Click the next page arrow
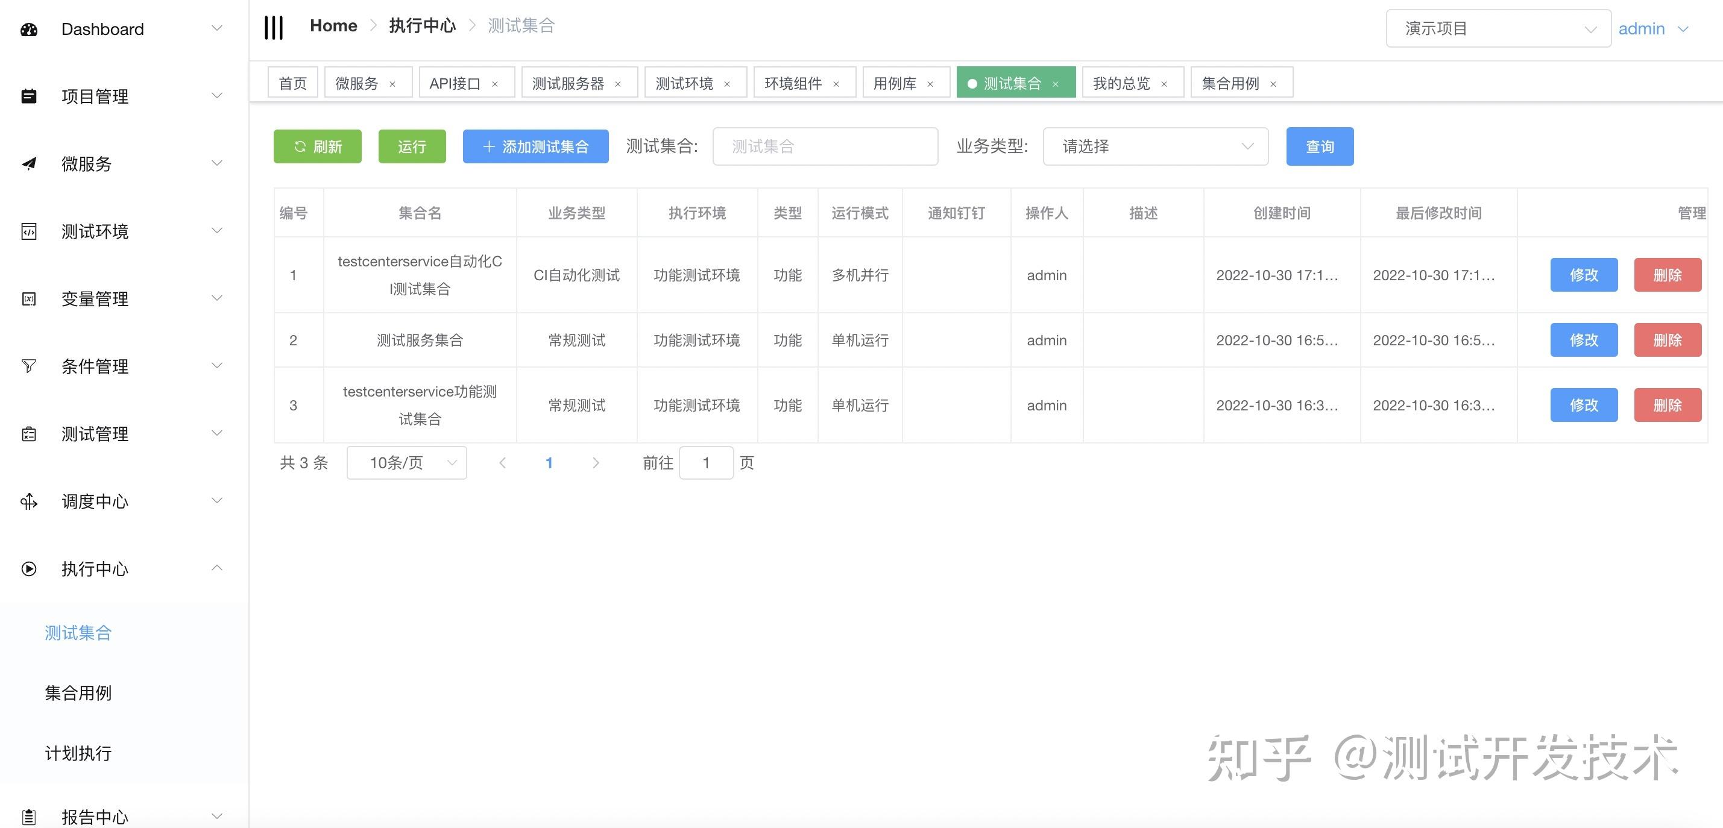The width and height of the screenshot is (1723, 828). point(595,463)
